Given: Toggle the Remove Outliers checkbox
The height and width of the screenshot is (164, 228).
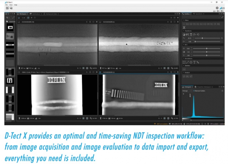Looking at the screenshot, I should point(194,91).
